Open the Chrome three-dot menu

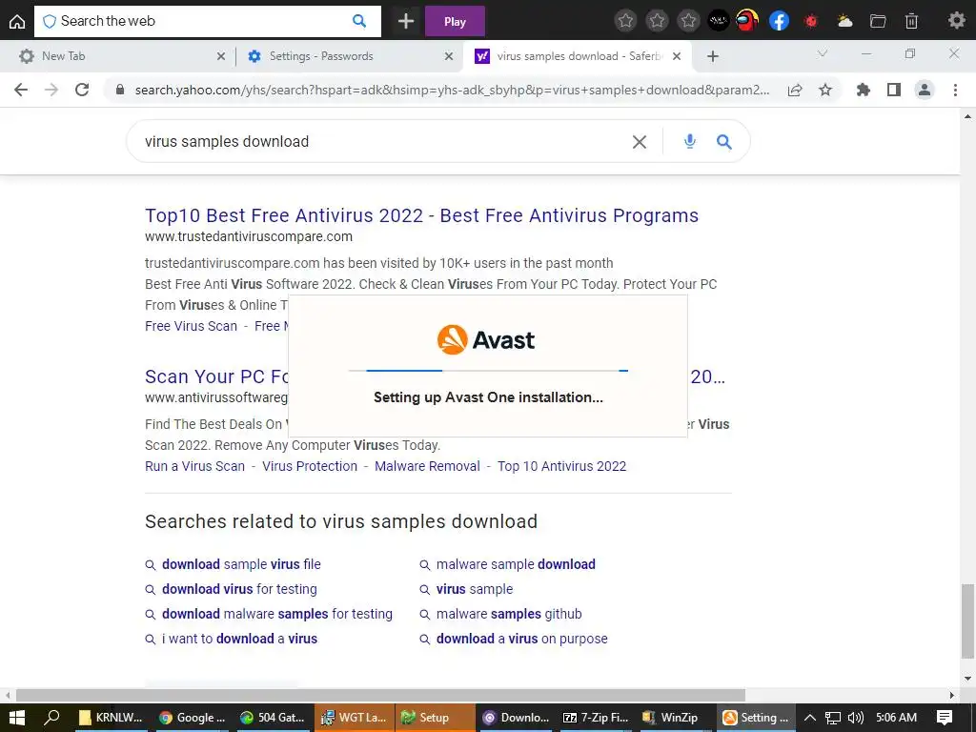pos(955,91)
